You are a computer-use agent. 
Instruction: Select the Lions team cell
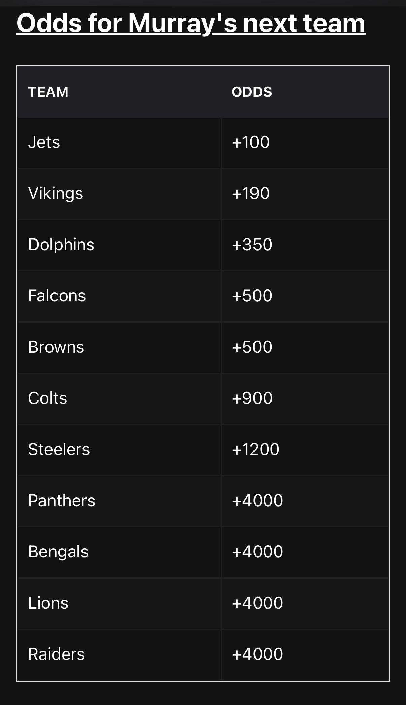pyautogui.click(x=48, y=603)
